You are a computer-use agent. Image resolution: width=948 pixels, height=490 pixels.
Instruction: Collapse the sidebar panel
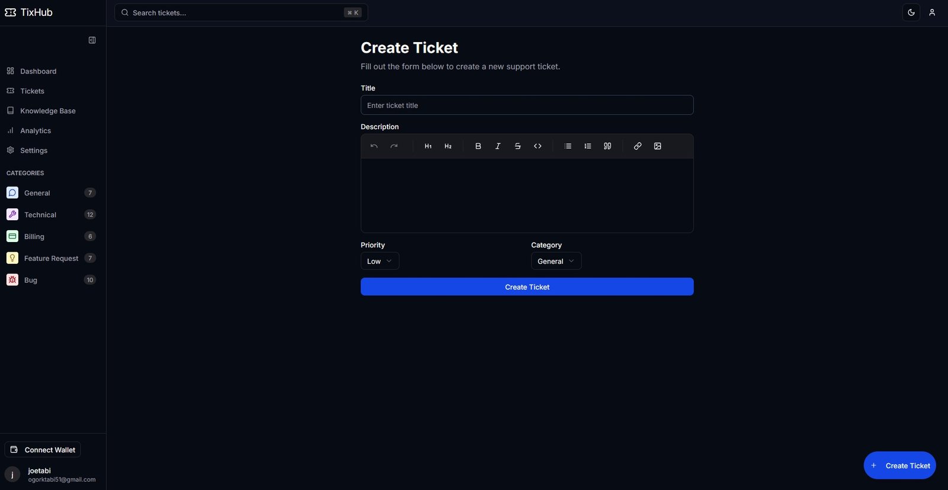coord(92,40)
